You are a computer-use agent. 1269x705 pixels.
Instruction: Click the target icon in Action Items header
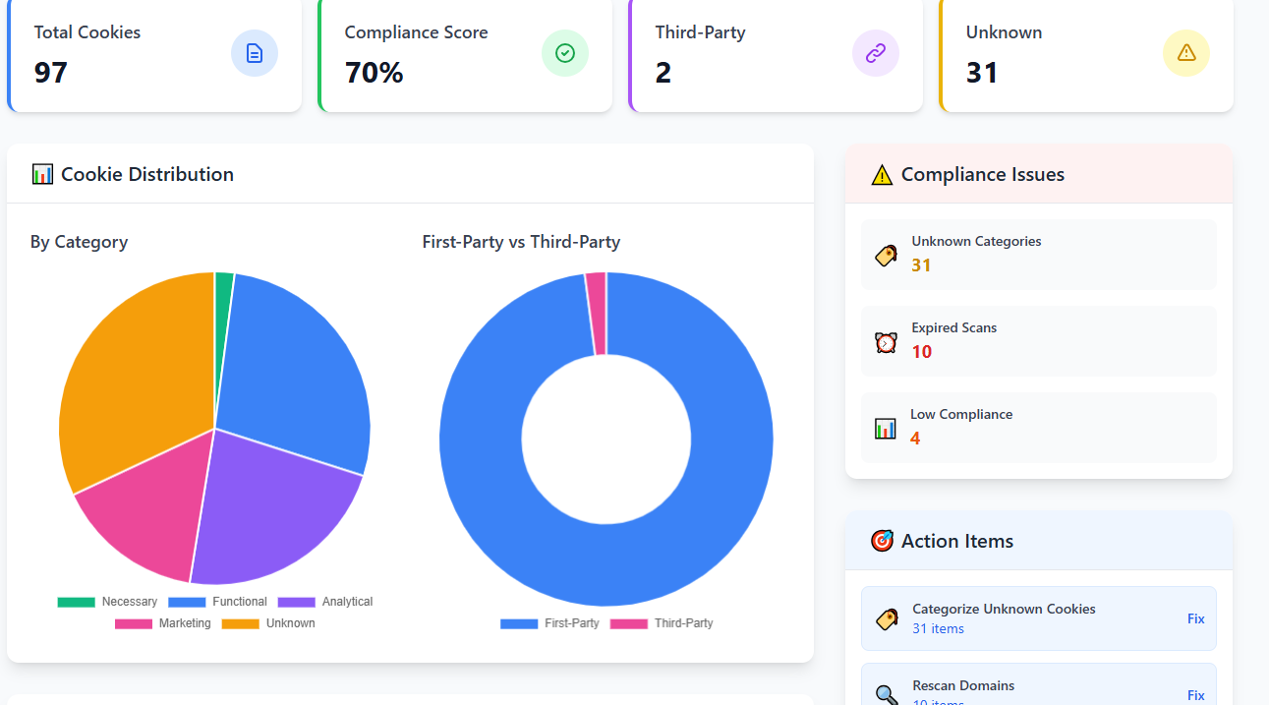pos(882,540)
